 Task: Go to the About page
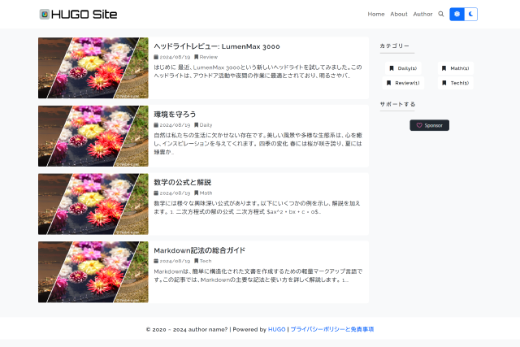pos(399,14)
